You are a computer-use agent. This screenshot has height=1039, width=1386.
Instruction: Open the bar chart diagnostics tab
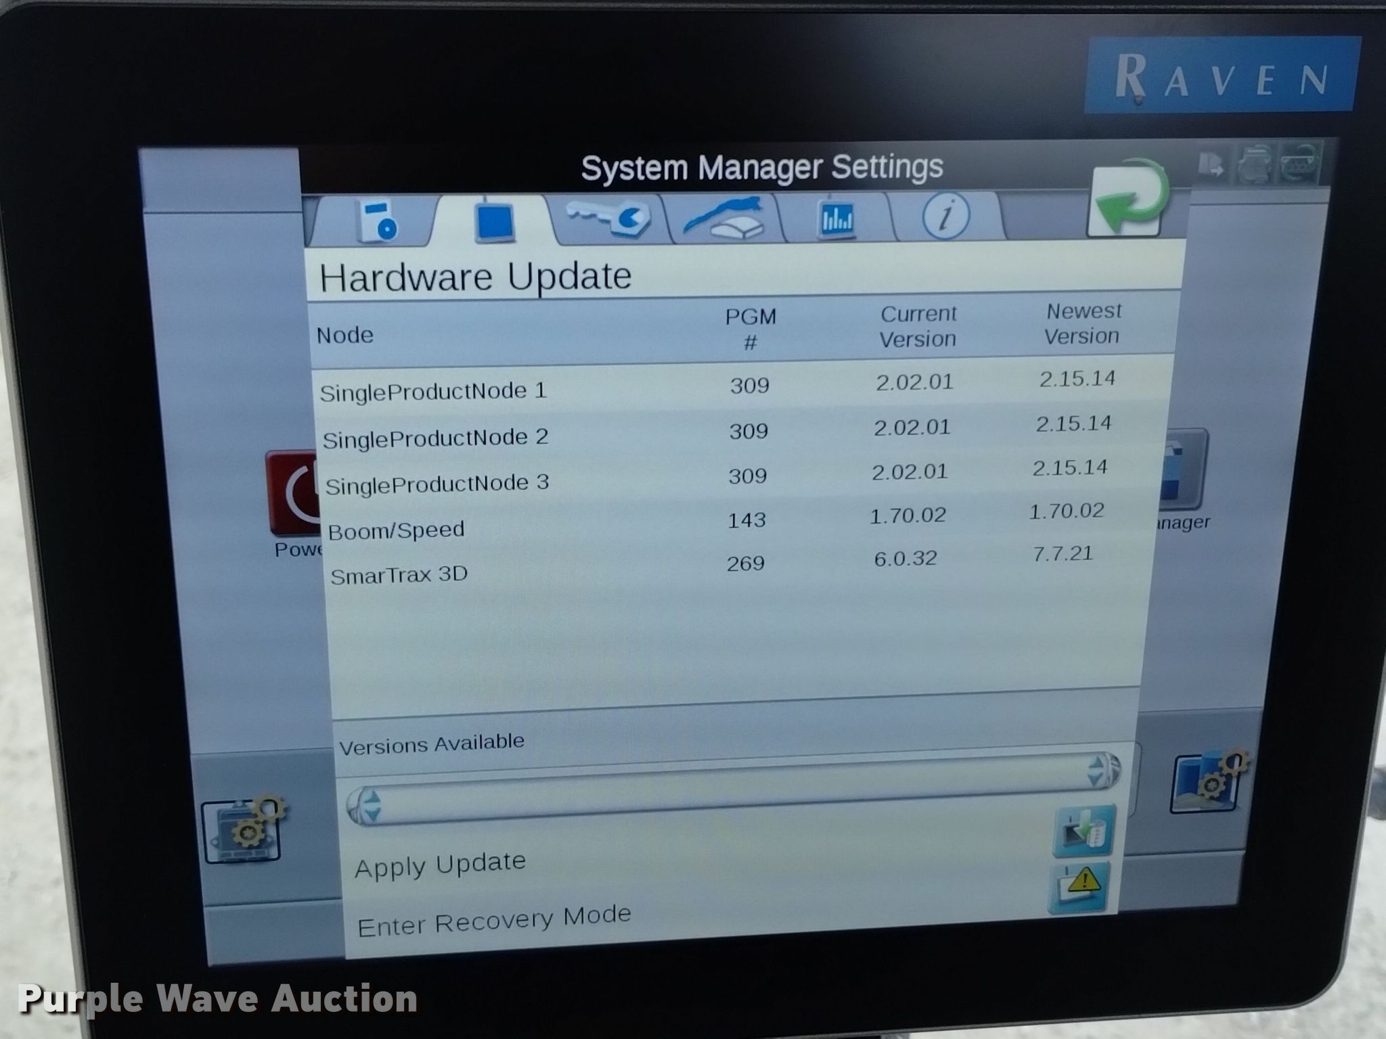click(x=836, y=218)
